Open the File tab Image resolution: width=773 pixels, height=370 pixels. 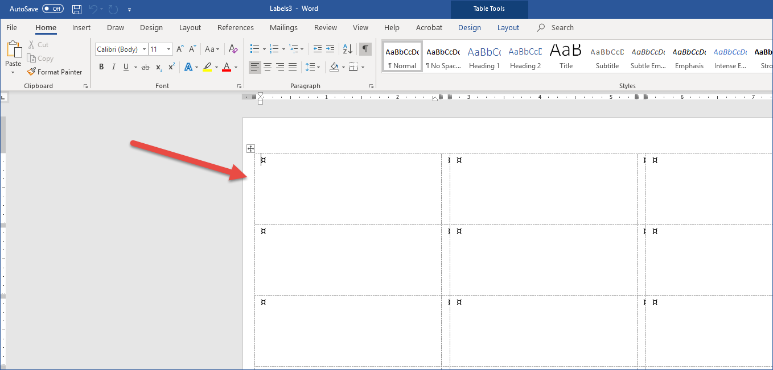[x=11, y=27]
